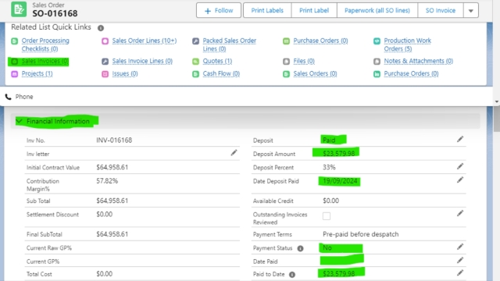Image resolution: width=500 pixels, height=281 pixels.
Task: Open Notes & Attachments (0) link
Action: pos(419,61)
